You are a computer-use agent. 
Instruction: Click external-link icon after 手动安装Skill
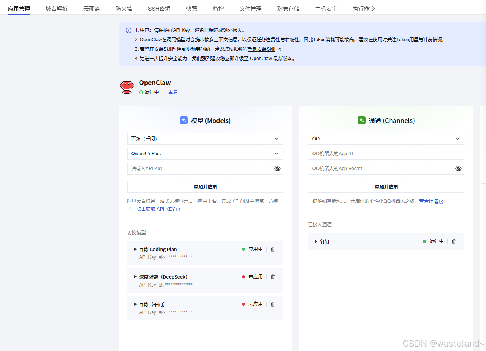click(279, 50)
